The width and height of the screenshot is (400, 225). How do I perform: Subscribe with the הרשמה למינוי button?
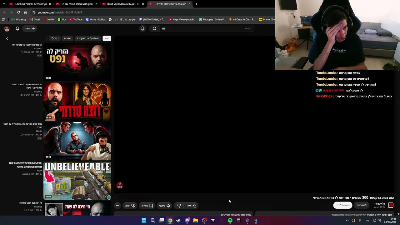(x=343, y=205)
